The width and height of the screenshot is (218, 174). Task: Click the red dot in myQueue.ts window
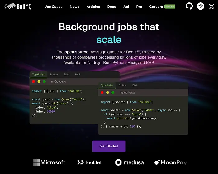coord(34,82)
